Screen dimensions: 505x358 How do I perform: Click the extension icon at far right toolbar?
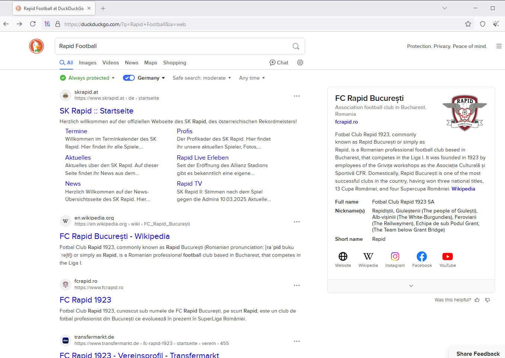point(496,24)
